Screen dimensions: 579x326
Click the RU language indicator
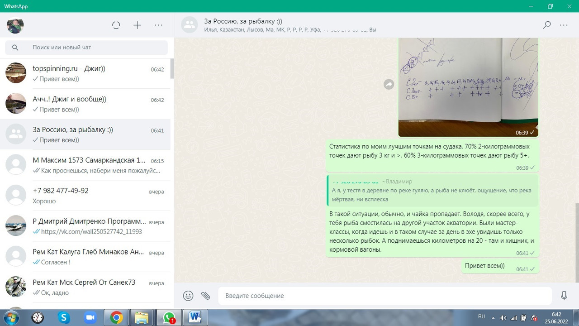[482, 316]
